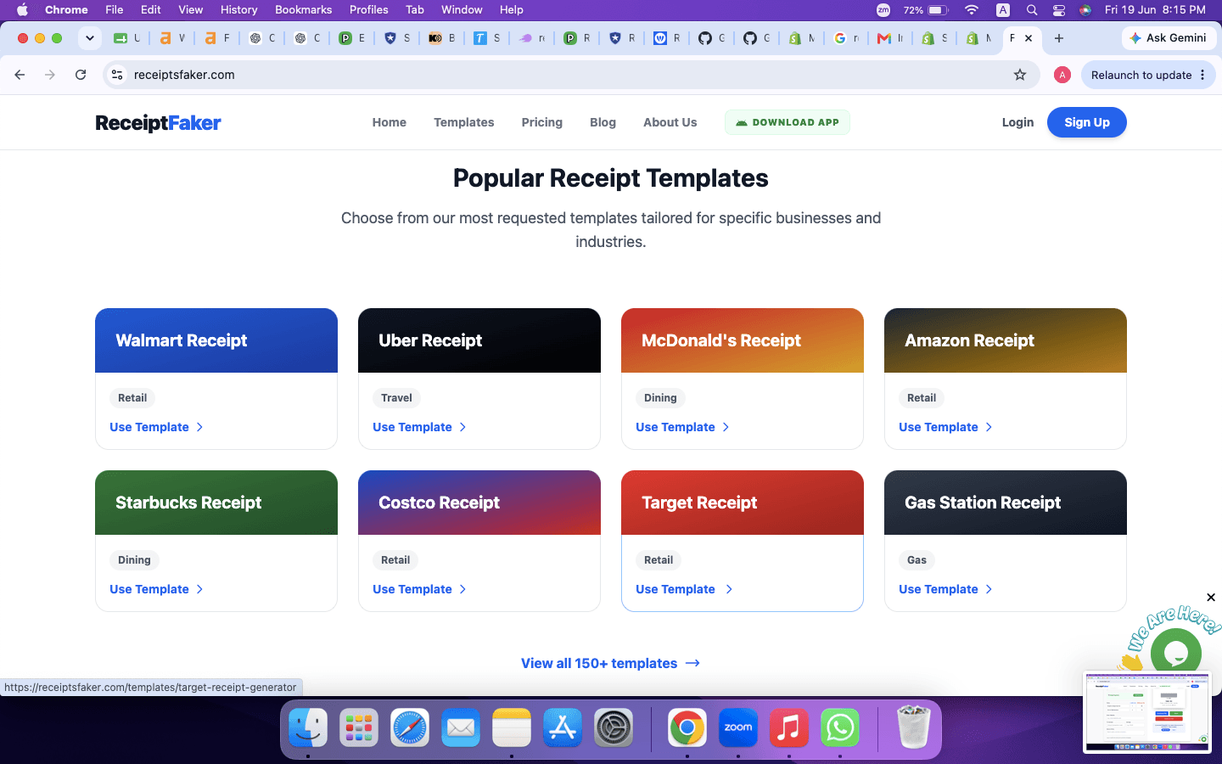1222x764 pixels.
Task: Reload the page using the refresh icon
Action: point(81,75)
